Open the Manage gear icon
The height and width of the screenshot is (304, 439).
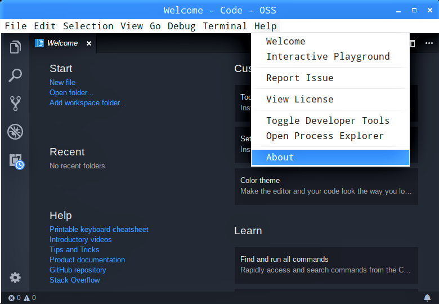[x=15, y=278]
